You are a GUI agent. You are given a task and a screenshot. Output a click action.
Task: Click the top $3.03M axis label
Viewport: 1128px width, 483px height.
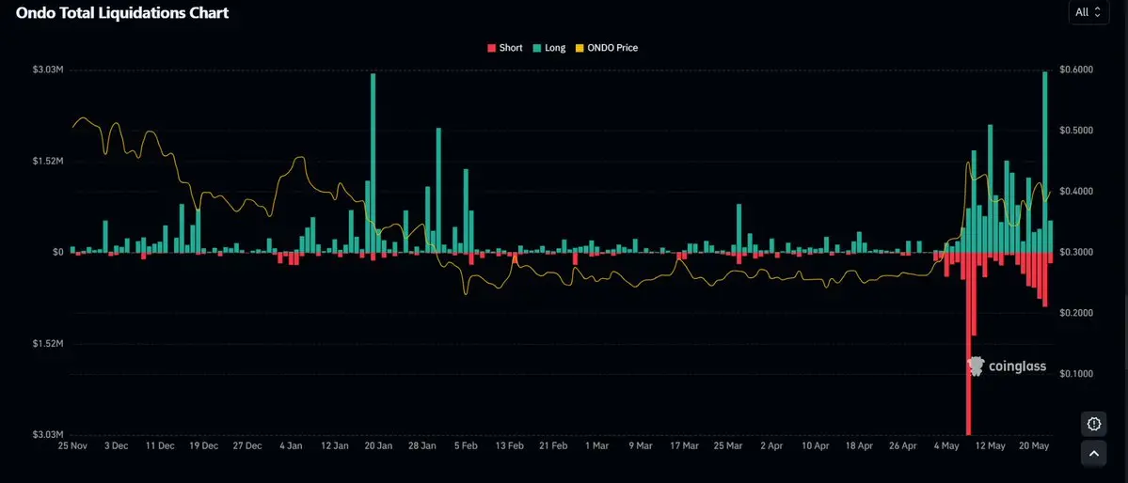pos(48,70)
